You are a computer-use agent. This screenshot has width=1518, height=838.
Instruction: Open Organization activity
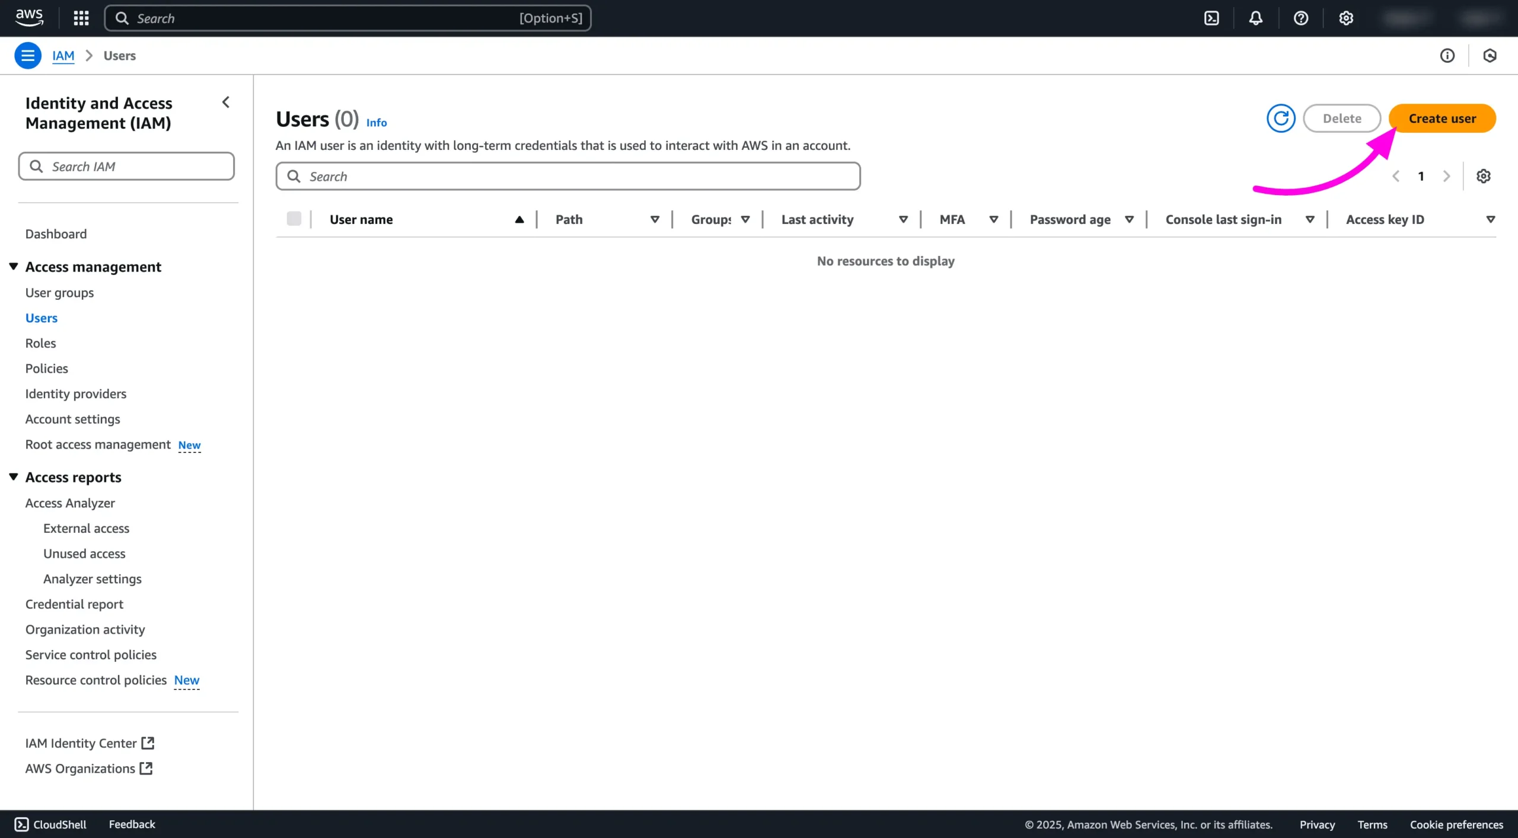pos(85,629)
